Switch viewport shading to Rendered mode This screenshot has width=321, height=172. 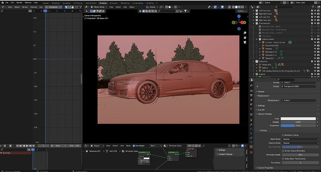(x=242, y=7)
